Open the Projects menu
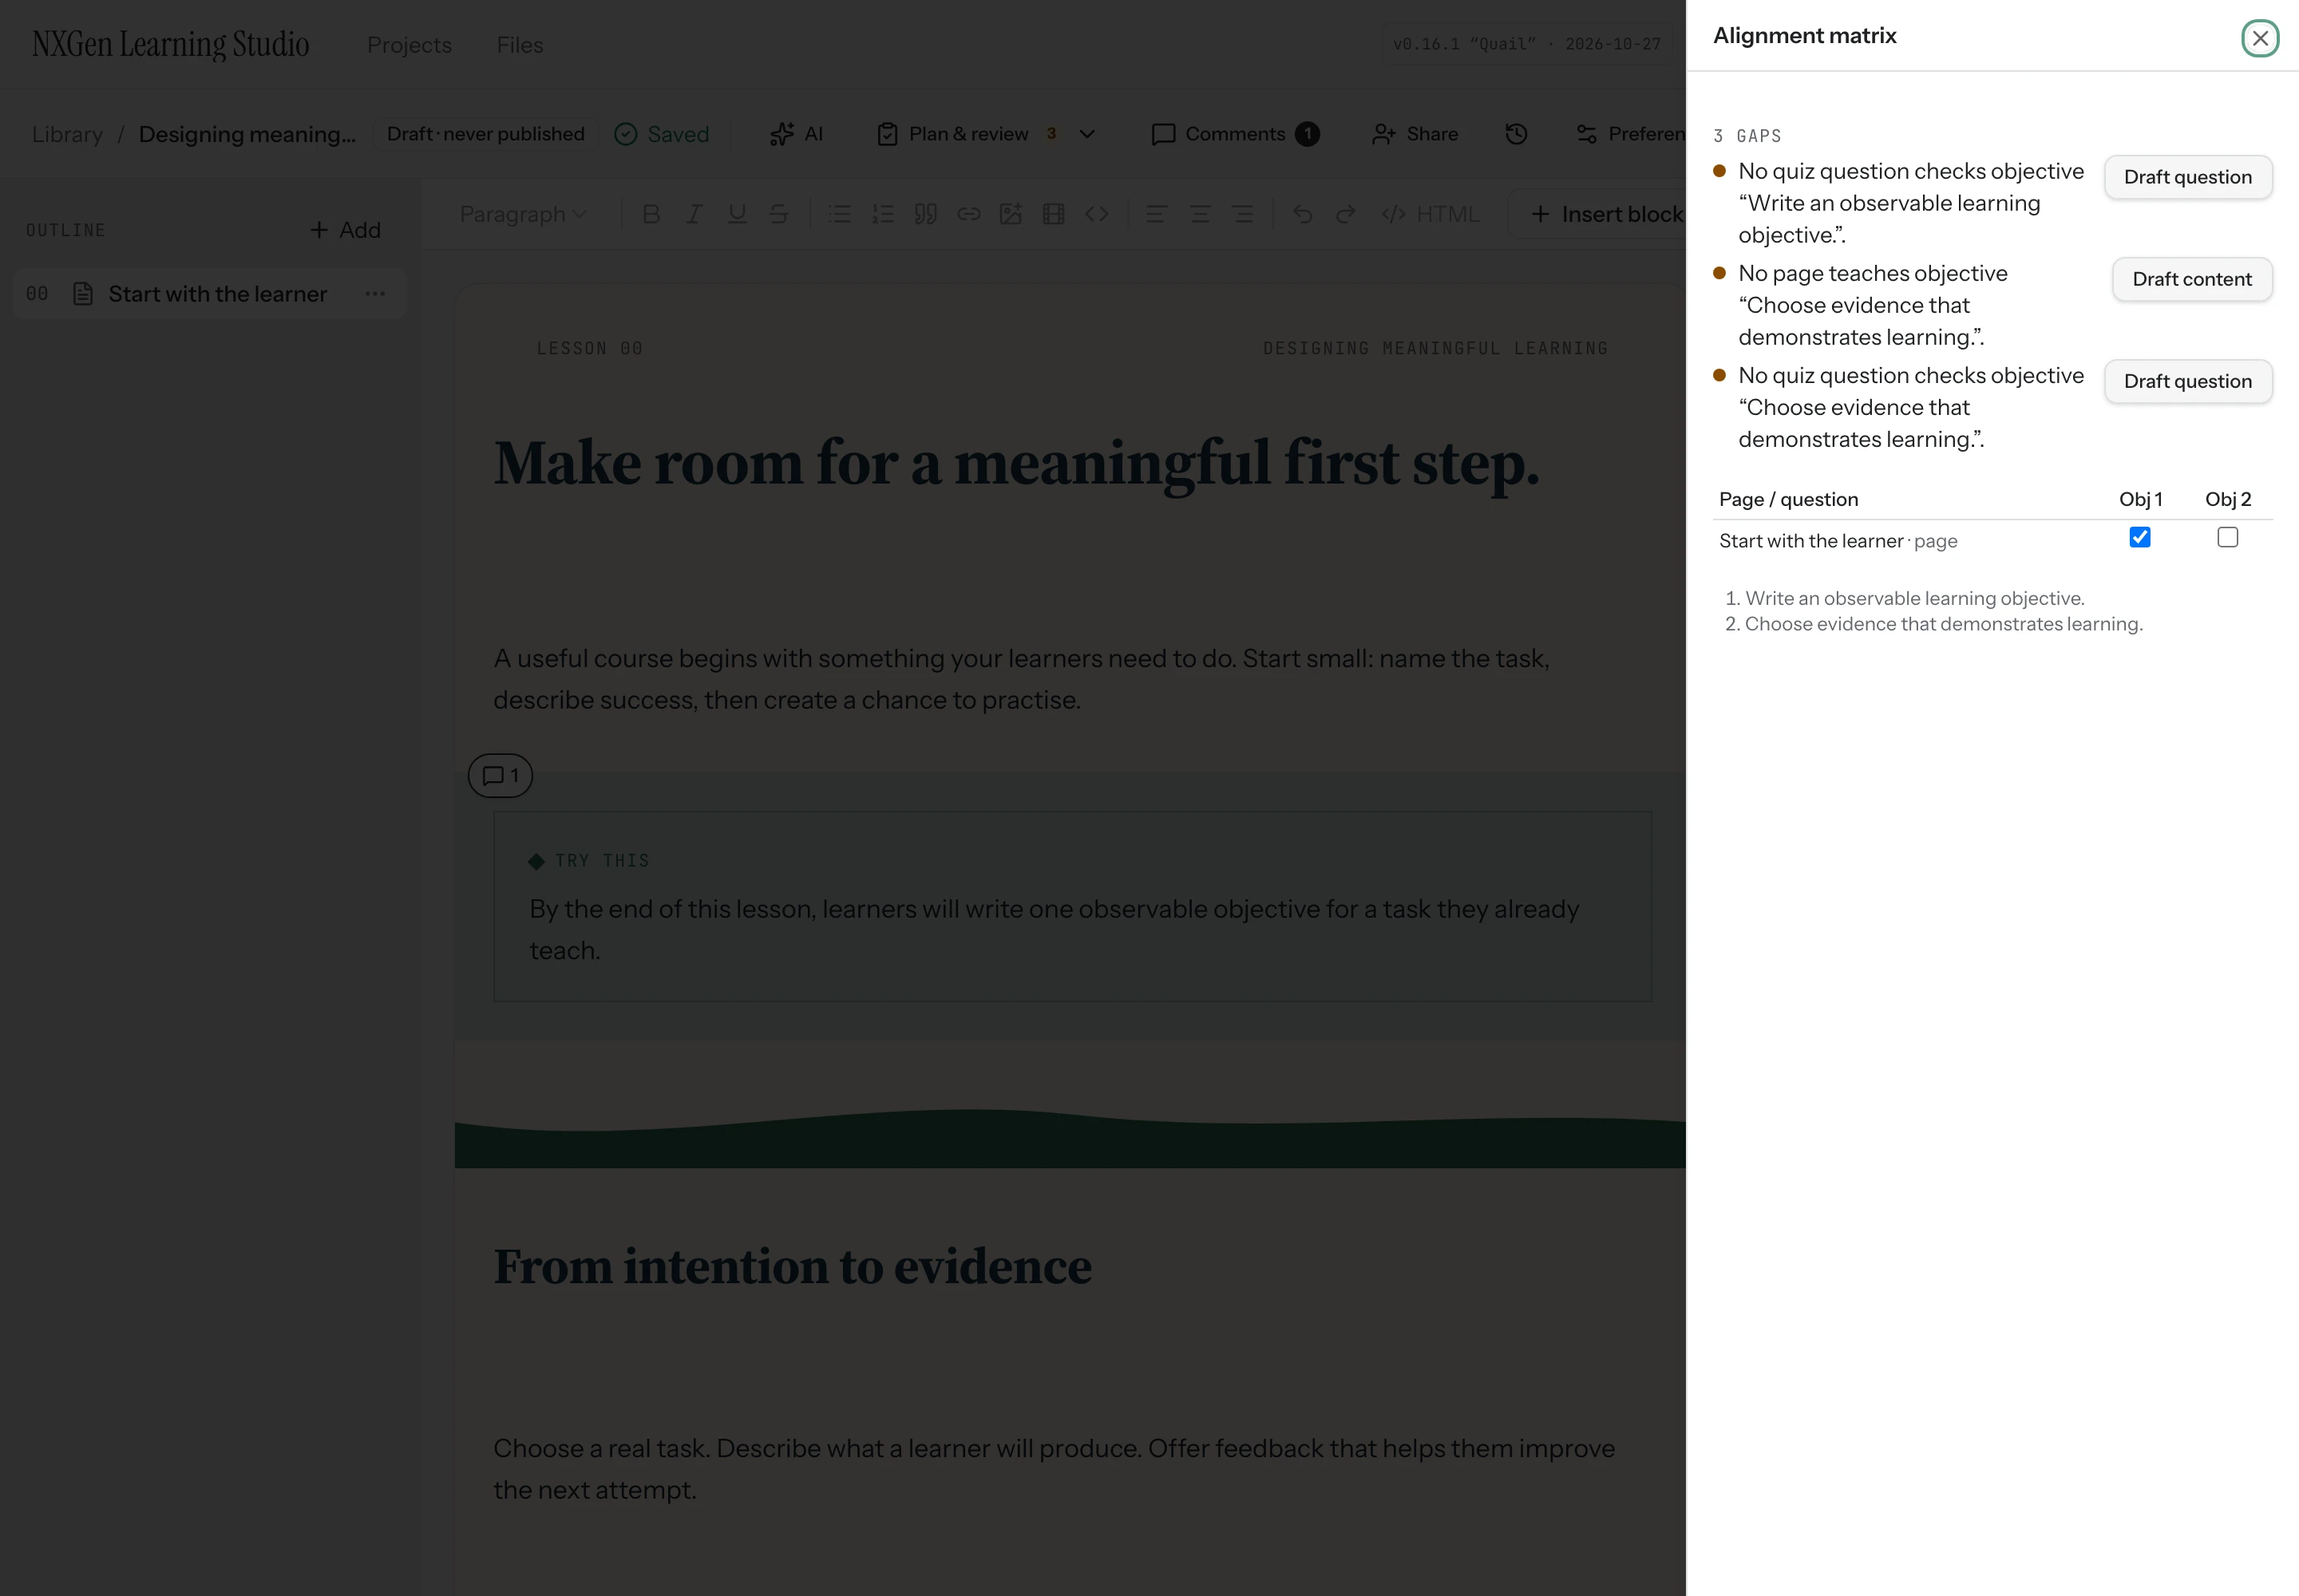 (x=410, y=45)
